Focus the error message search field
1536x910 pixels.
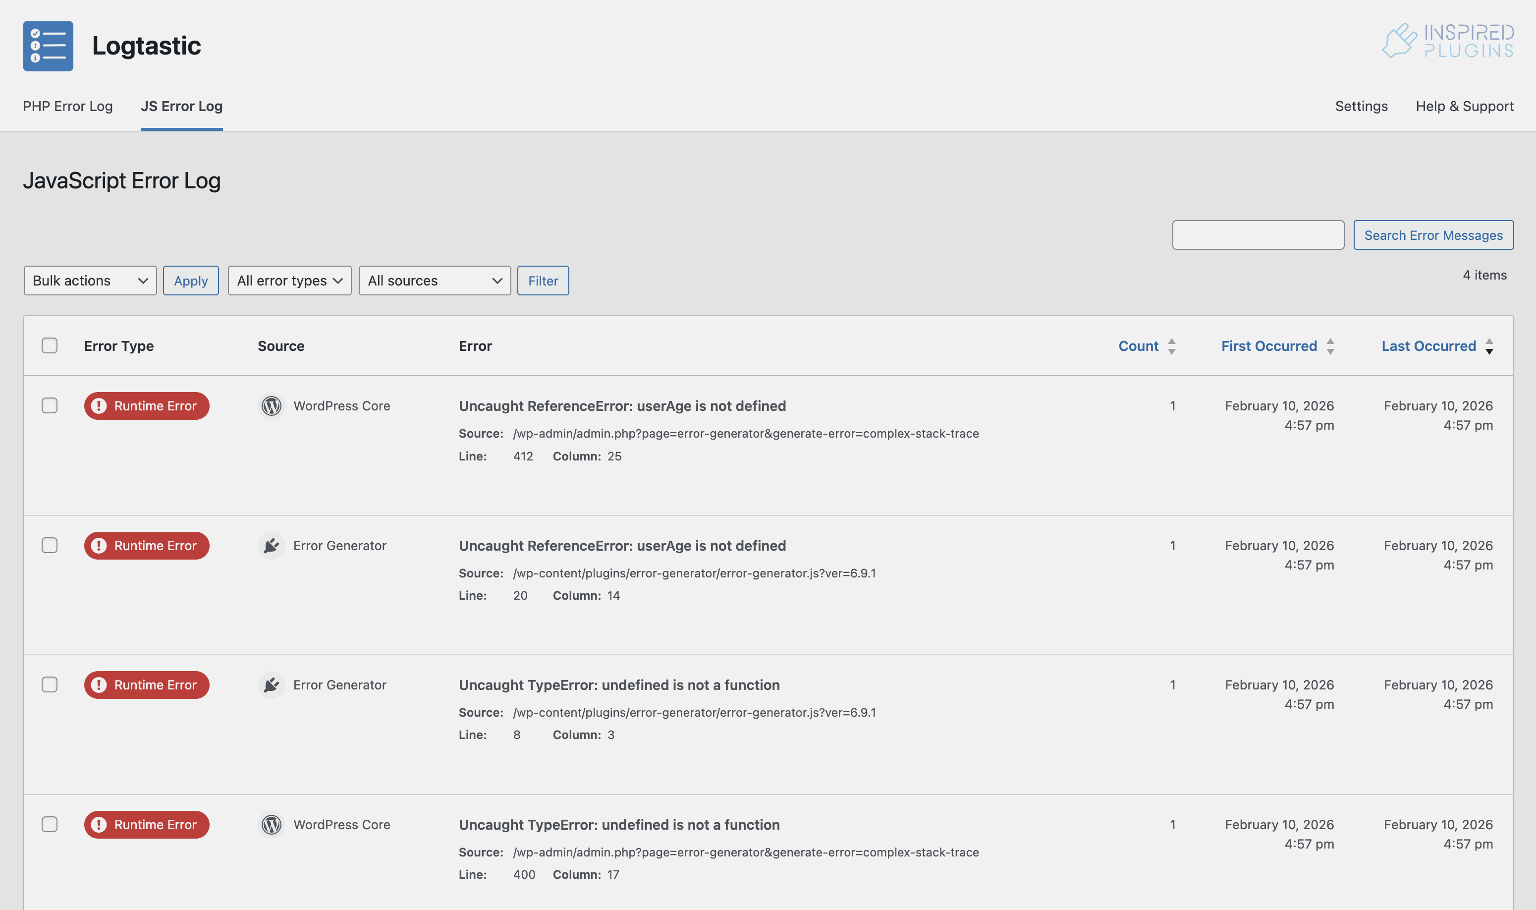point(1258,235)
